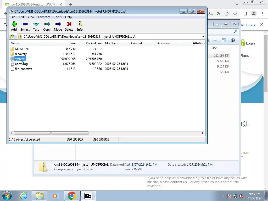Bookmark page with Chrome star icon
268x201 pixels.
point(235,14)
